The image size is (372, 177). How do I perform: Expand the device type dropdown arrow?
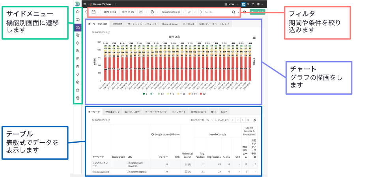tap(146, 12)
